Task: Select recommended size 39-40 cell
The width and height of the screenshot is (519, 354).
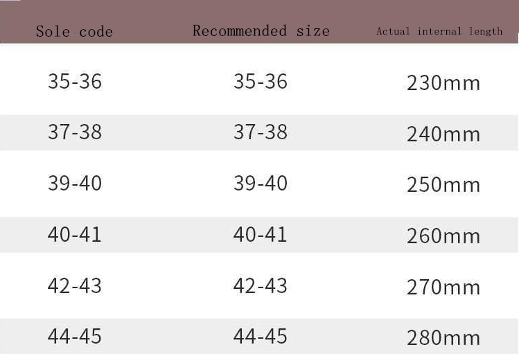Action: 260,183
